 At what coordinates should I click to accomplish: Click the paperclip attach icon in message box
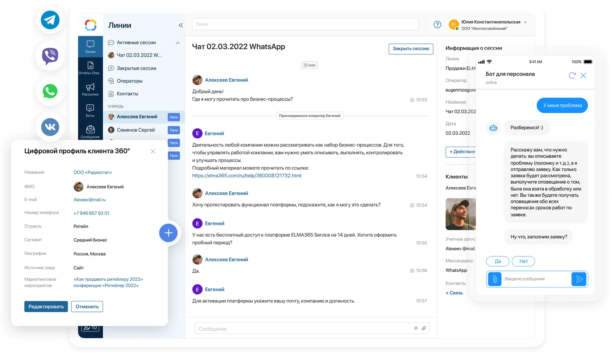pos(424,328)
